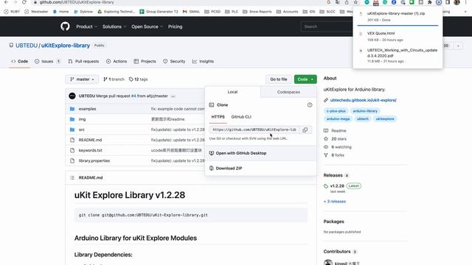The width and height of the screenshot is (472, 265).
Task: Expand commit message ellipsis
Action: (x=173, y=96)
